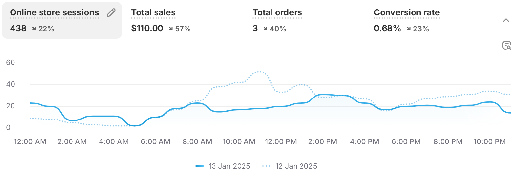Viewport: 516px width, 174px height.
Task: Switch to the Conversion rate metric
Action: (x=407, y=13)
